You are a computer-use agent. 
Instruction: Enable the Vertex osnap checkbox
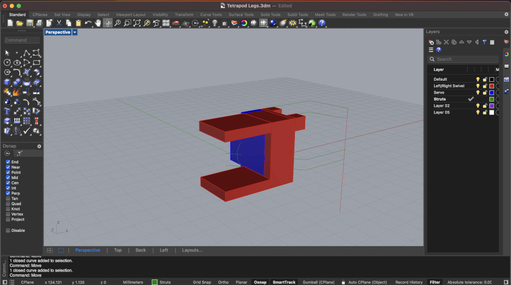[x=8, y=214]
